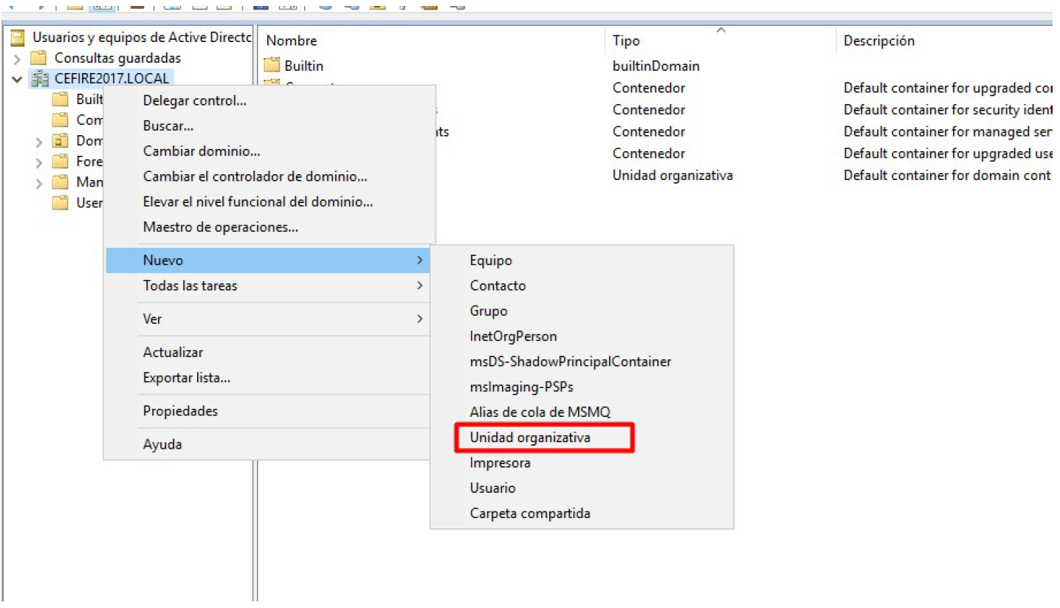This screenshot has height=608, width=1060.
Task: Click the Consultas guardadas folder icon
Action: point(40,58)
